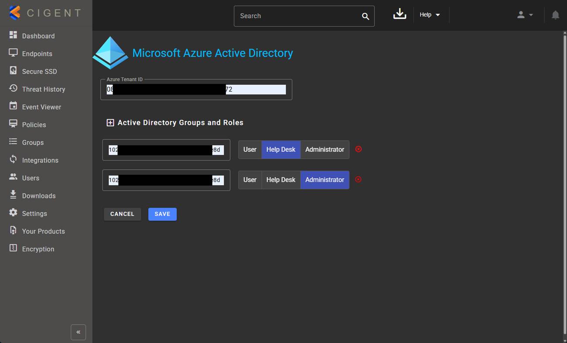Click the Microsoft Azure Active Directory heading
This screenshot has width=567, height=343.
pyautogui.click(x=213, y=53)
